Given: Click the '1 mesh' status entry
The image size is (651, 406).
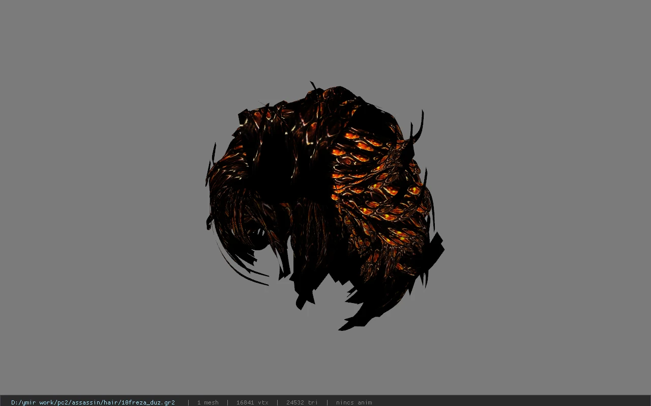Looking at the screenshot, I should [x=208, y=402].
